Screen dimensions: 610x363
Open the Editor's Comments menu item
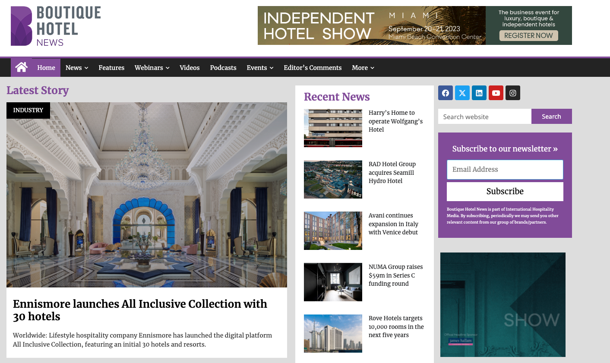click(x=313, y=68)
